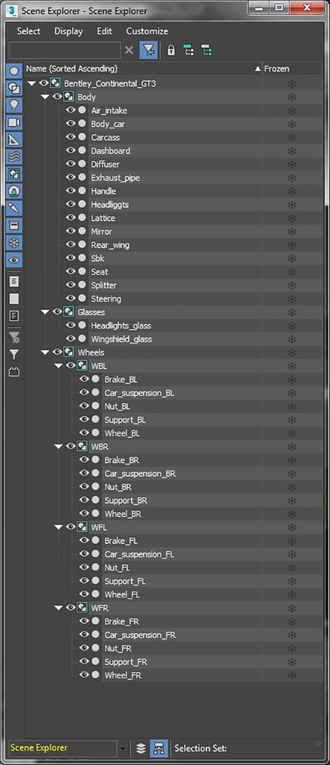
Task: Click the frozen snowflake for Mirror row
Action: click(292, 231)
